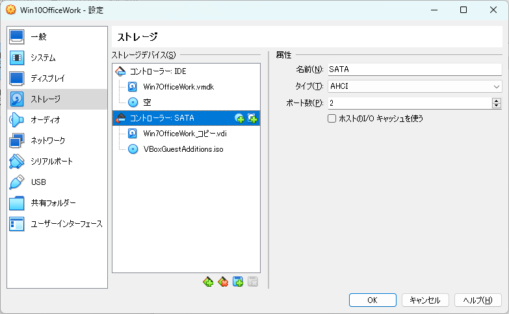Close the settings window

[x=493, y=10]
